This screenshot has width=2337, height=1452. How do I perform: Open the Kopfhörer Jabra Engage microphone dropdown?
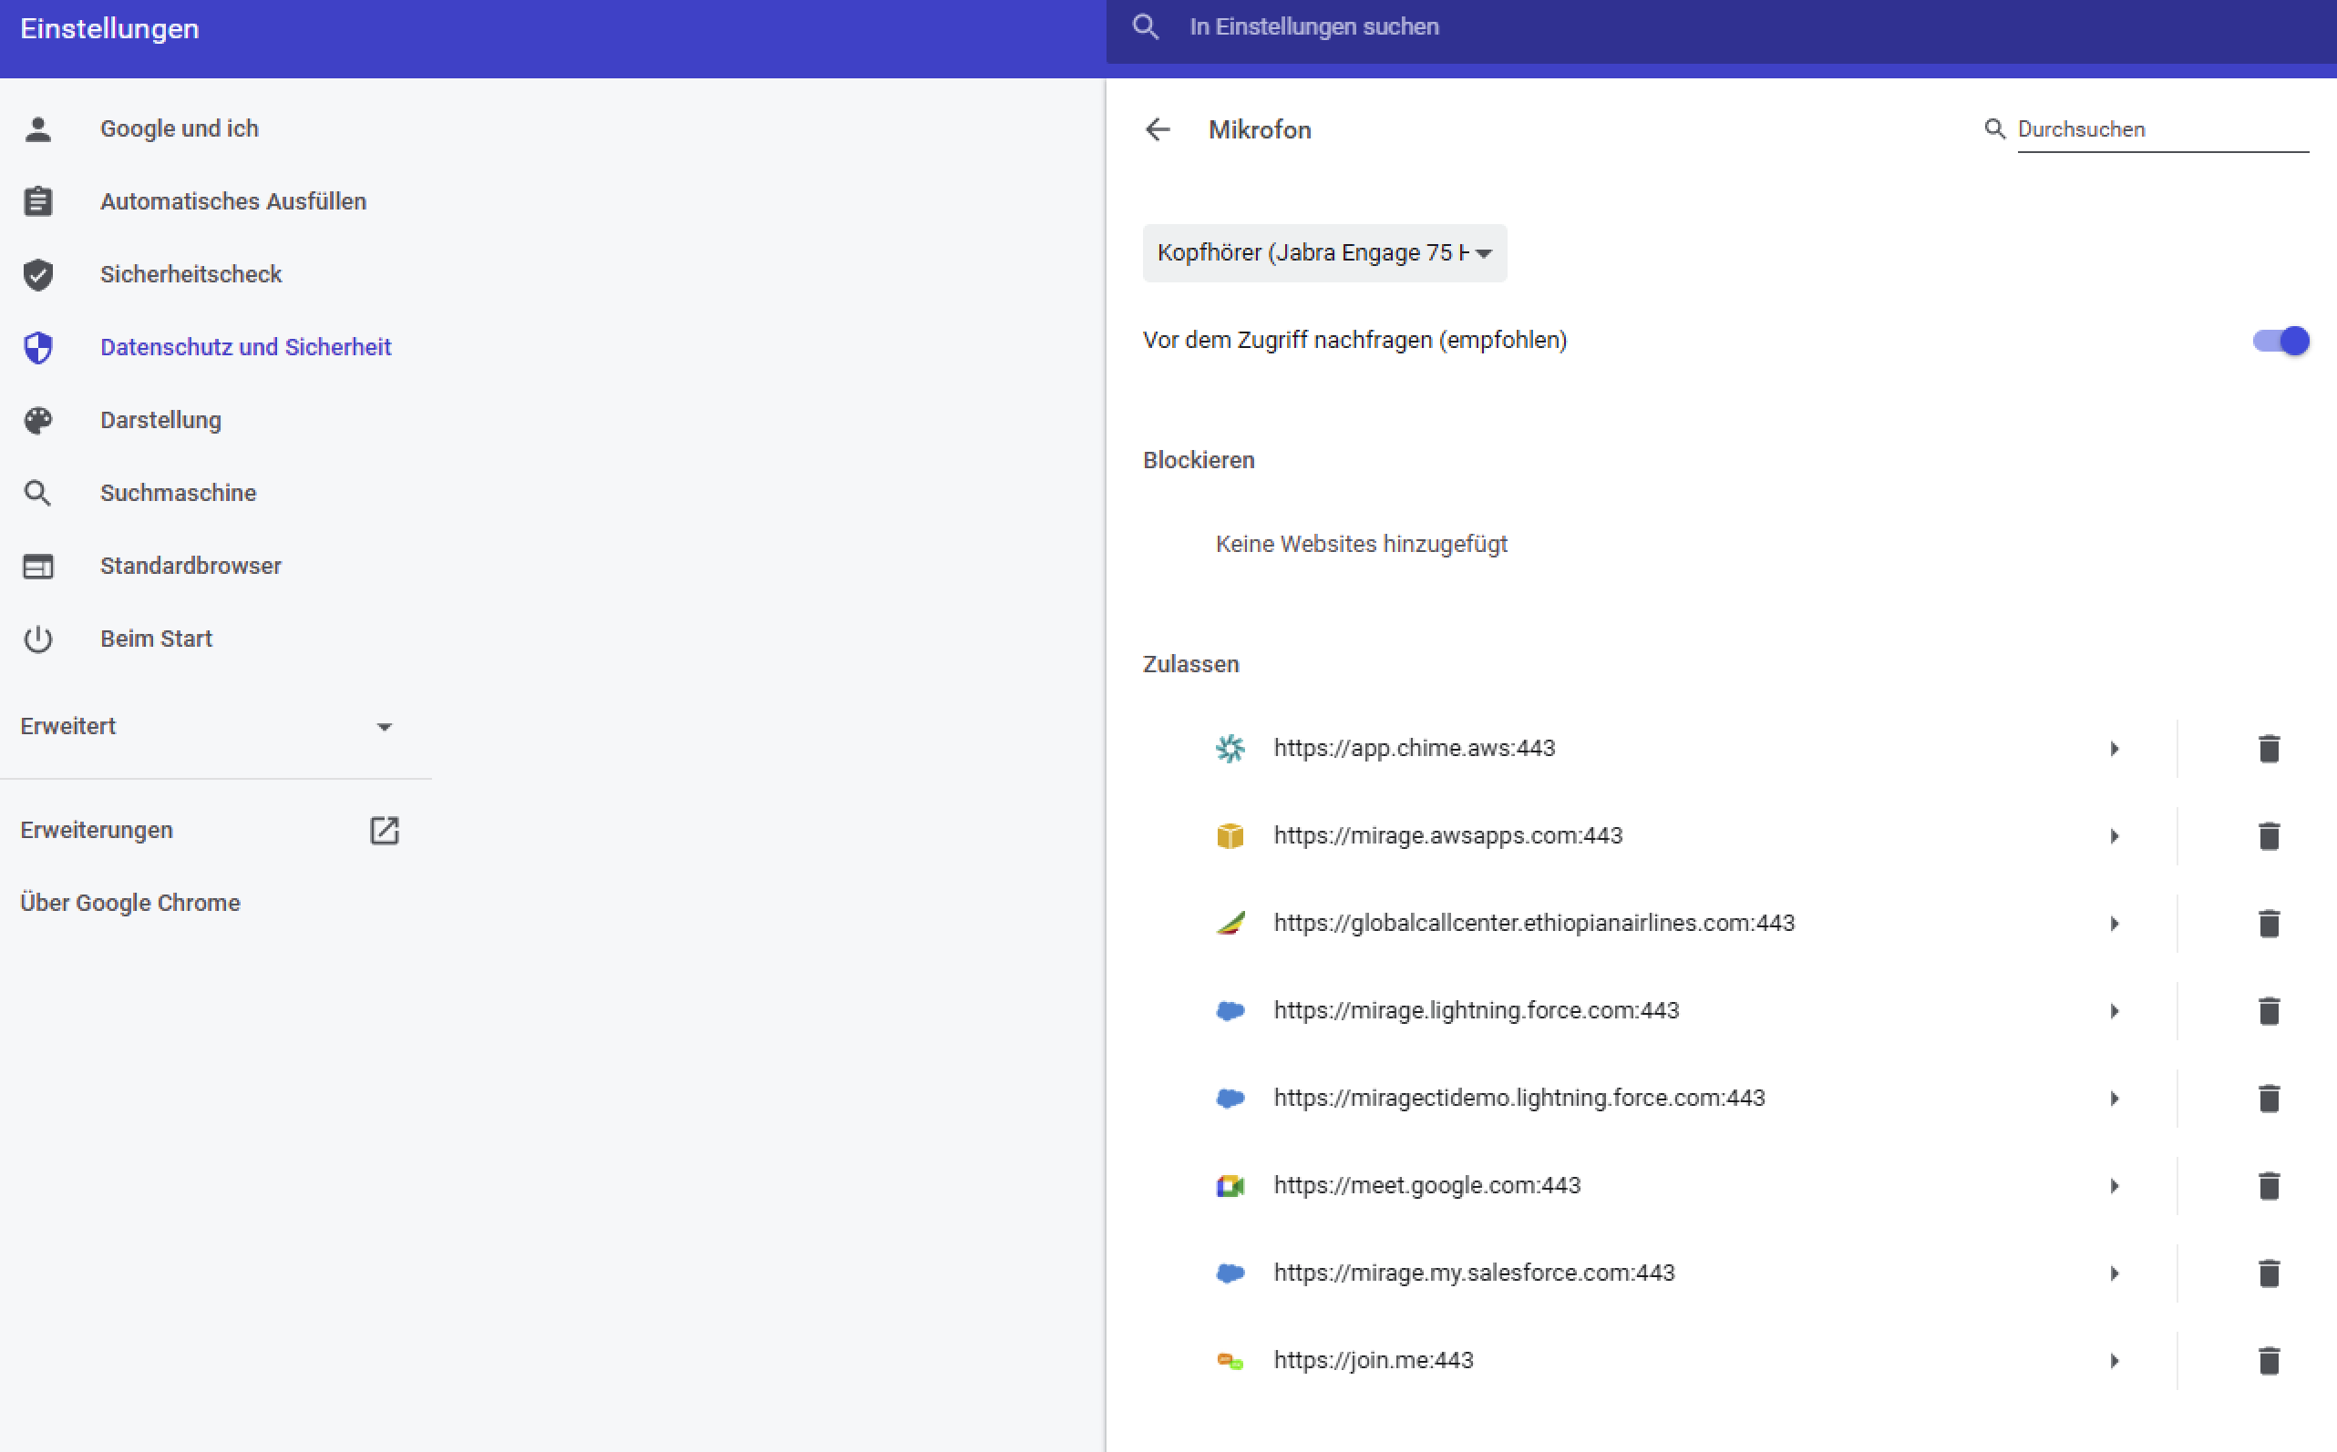pos(1324,252)
